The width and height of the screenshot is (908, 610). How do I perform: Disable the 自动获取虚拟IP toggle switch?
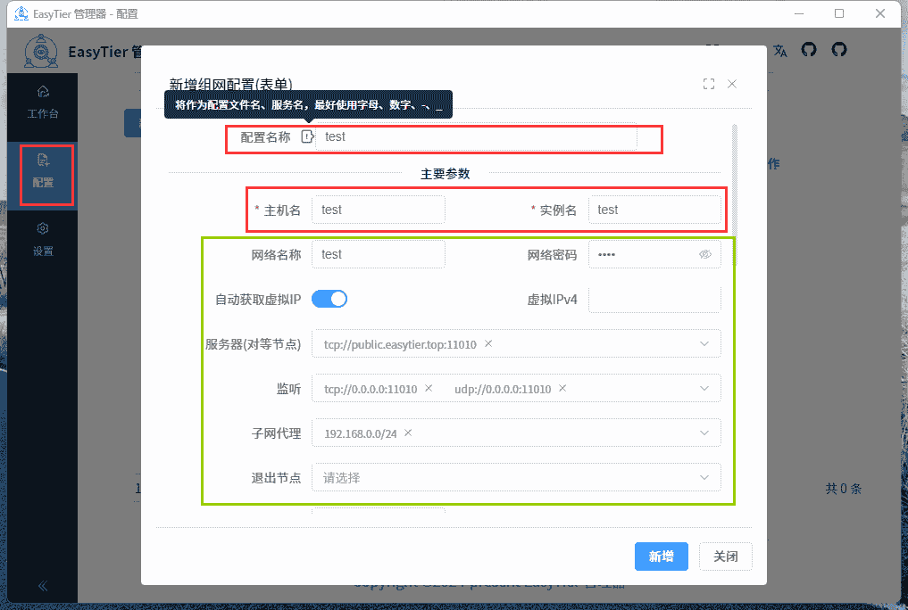[x=329, y=300]
